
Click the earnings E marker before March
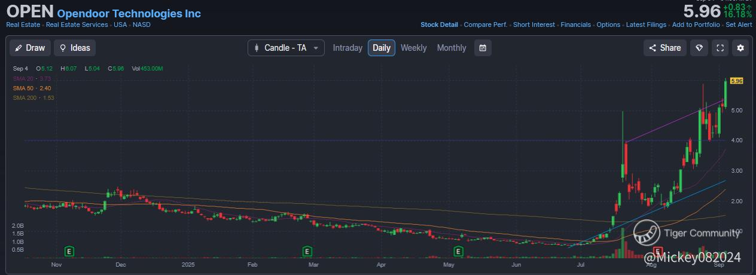[x=307, y=250]
